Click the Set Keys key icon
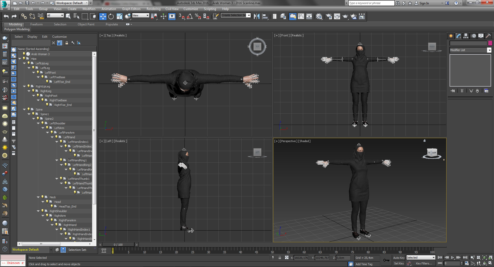494x267 pixels. click(x=386, y=260)
